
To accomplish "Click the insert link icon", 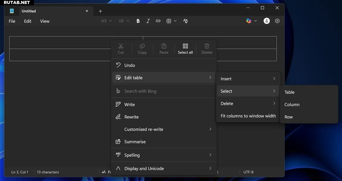I will [x=158, y=21].
